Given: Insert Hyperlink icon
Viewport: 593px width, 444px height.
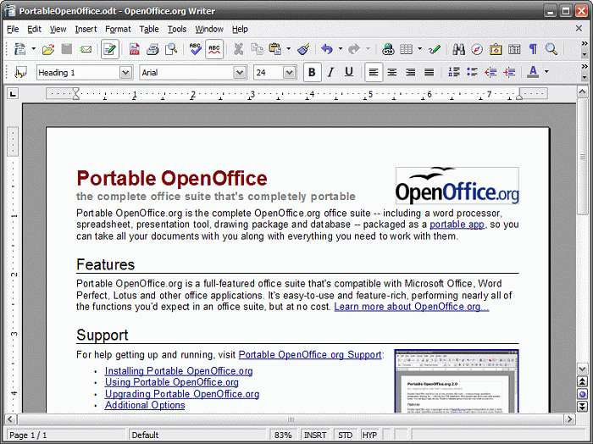Looking at the screenshot, I should click(x=388, y=49).
